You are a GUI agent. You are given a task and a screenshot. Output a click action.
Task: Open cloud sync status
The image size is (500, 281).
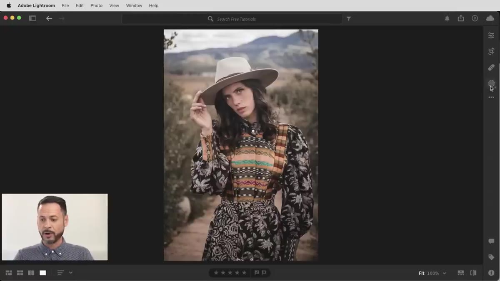(x=490, y=19)
